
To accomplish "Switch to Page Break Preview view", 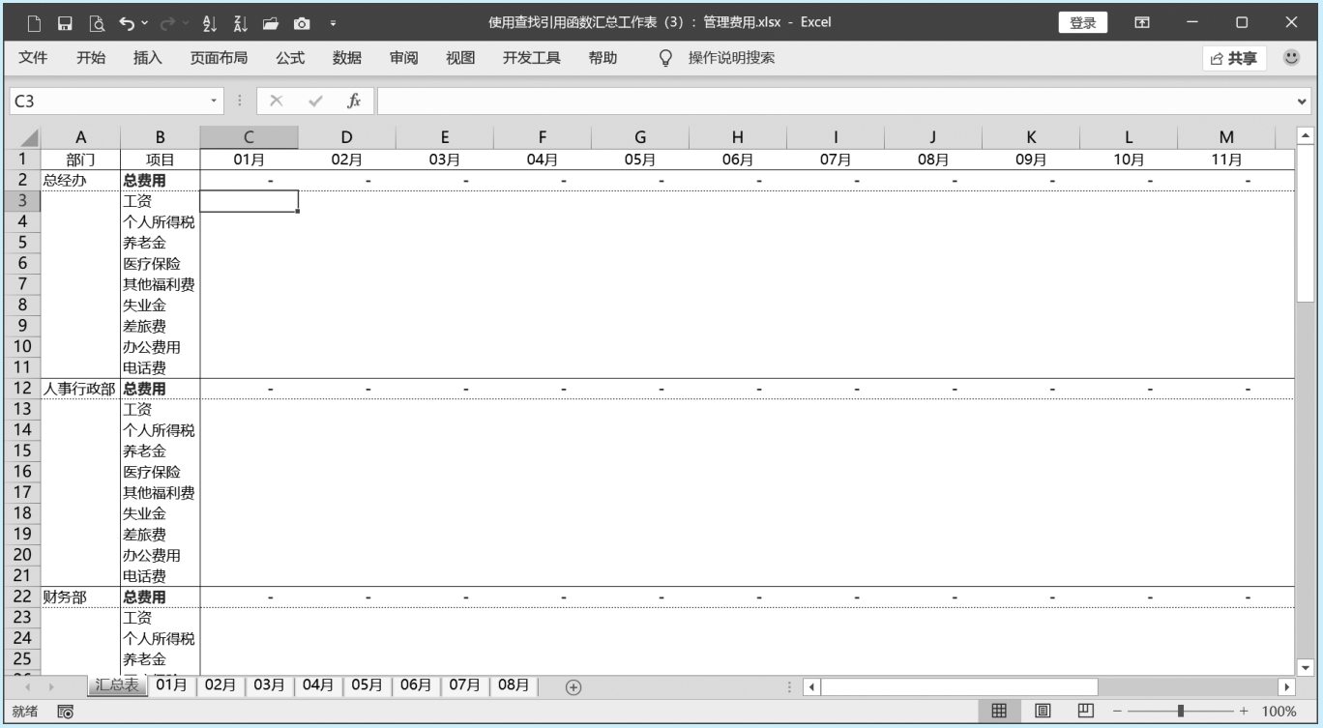I will [1085, 712].
